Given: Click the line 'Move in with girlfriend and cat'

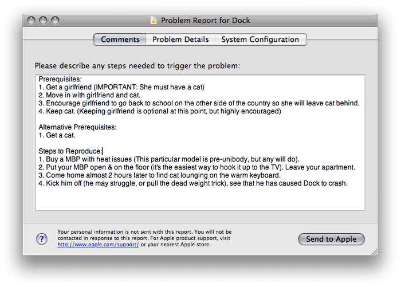Looking at the screenshot, I should click(89, 95).
